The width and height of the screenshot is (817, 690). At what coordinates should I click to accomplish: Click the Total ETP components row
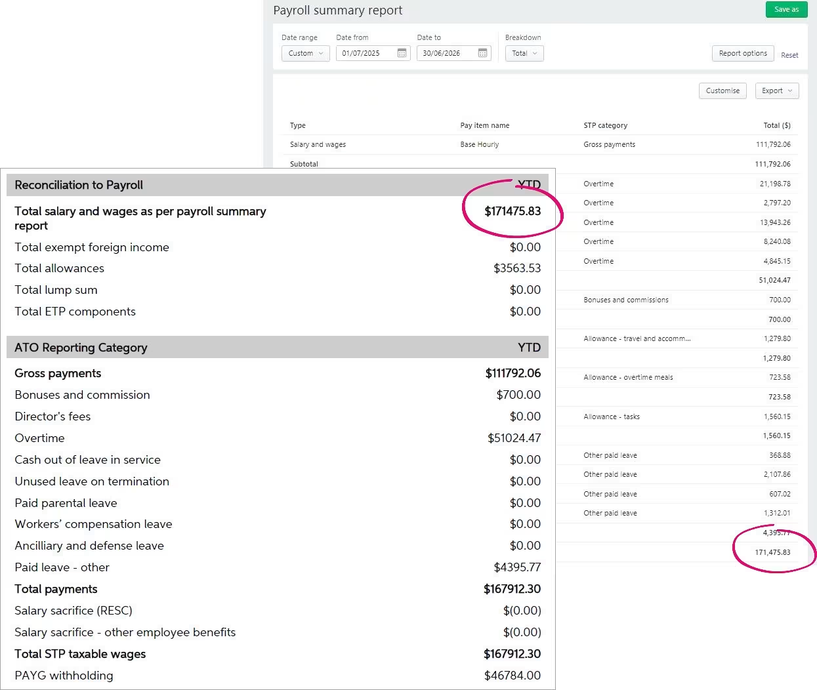coord(278,312)
